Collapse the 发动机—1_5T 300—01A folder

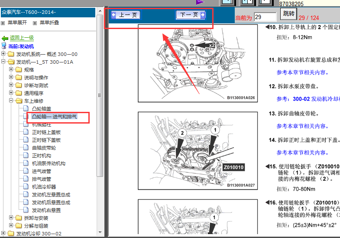3,62
